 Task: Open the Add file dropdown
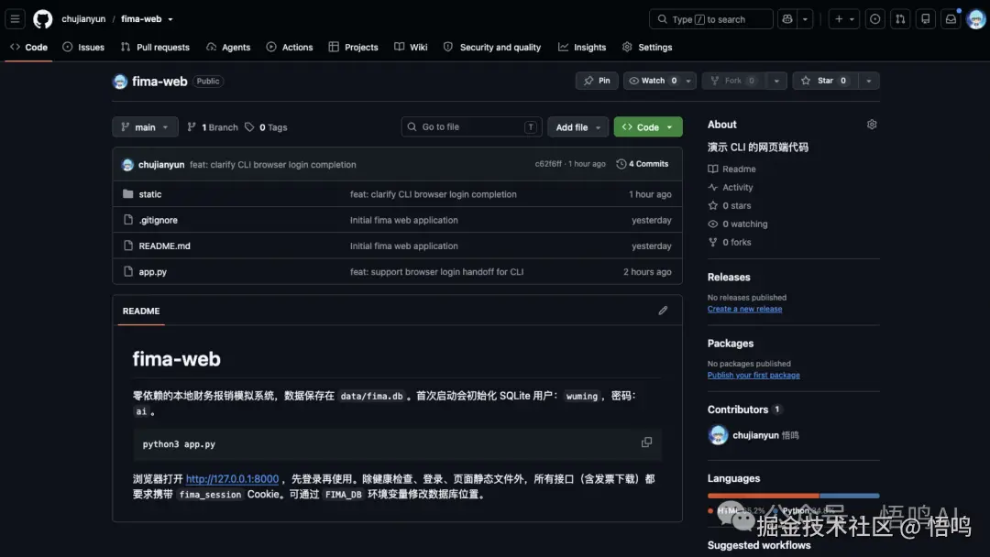577,126
